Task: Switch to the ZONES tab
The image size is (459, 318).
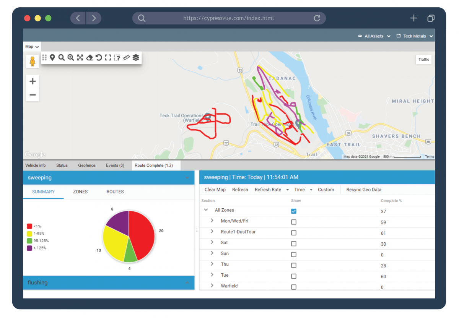Action: [x=80, y=191]
